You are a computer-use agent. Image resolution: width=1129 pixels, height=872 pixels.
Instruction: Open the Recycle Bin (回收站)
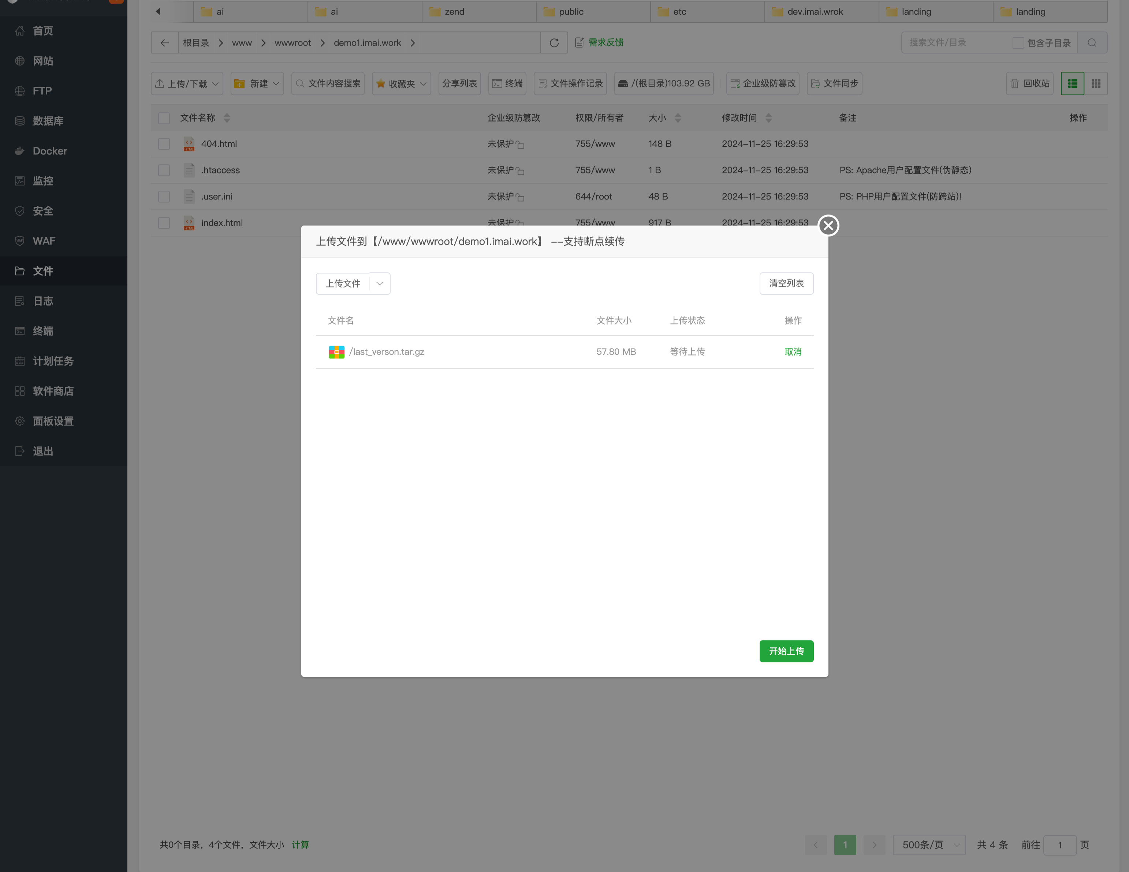point(1029,83)
